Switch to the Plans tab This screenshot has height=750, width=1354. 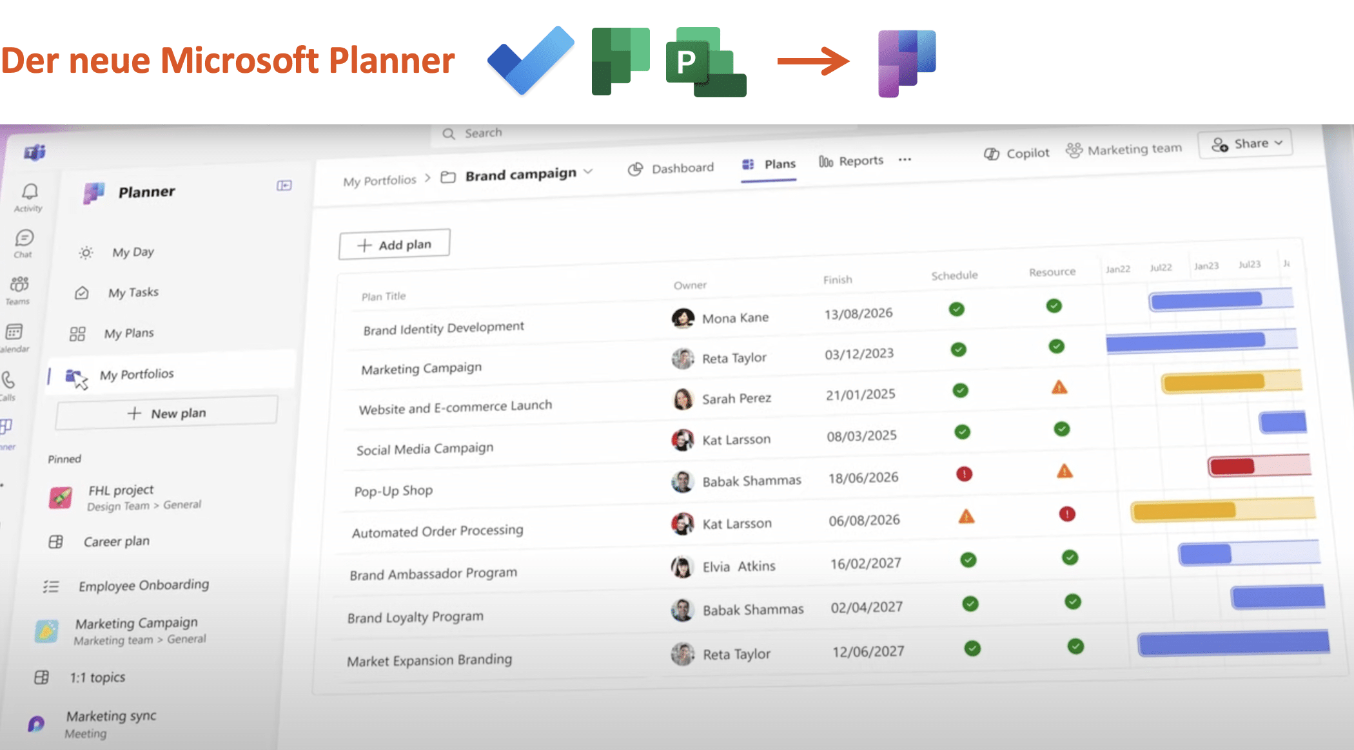click(x=769, y=164)
